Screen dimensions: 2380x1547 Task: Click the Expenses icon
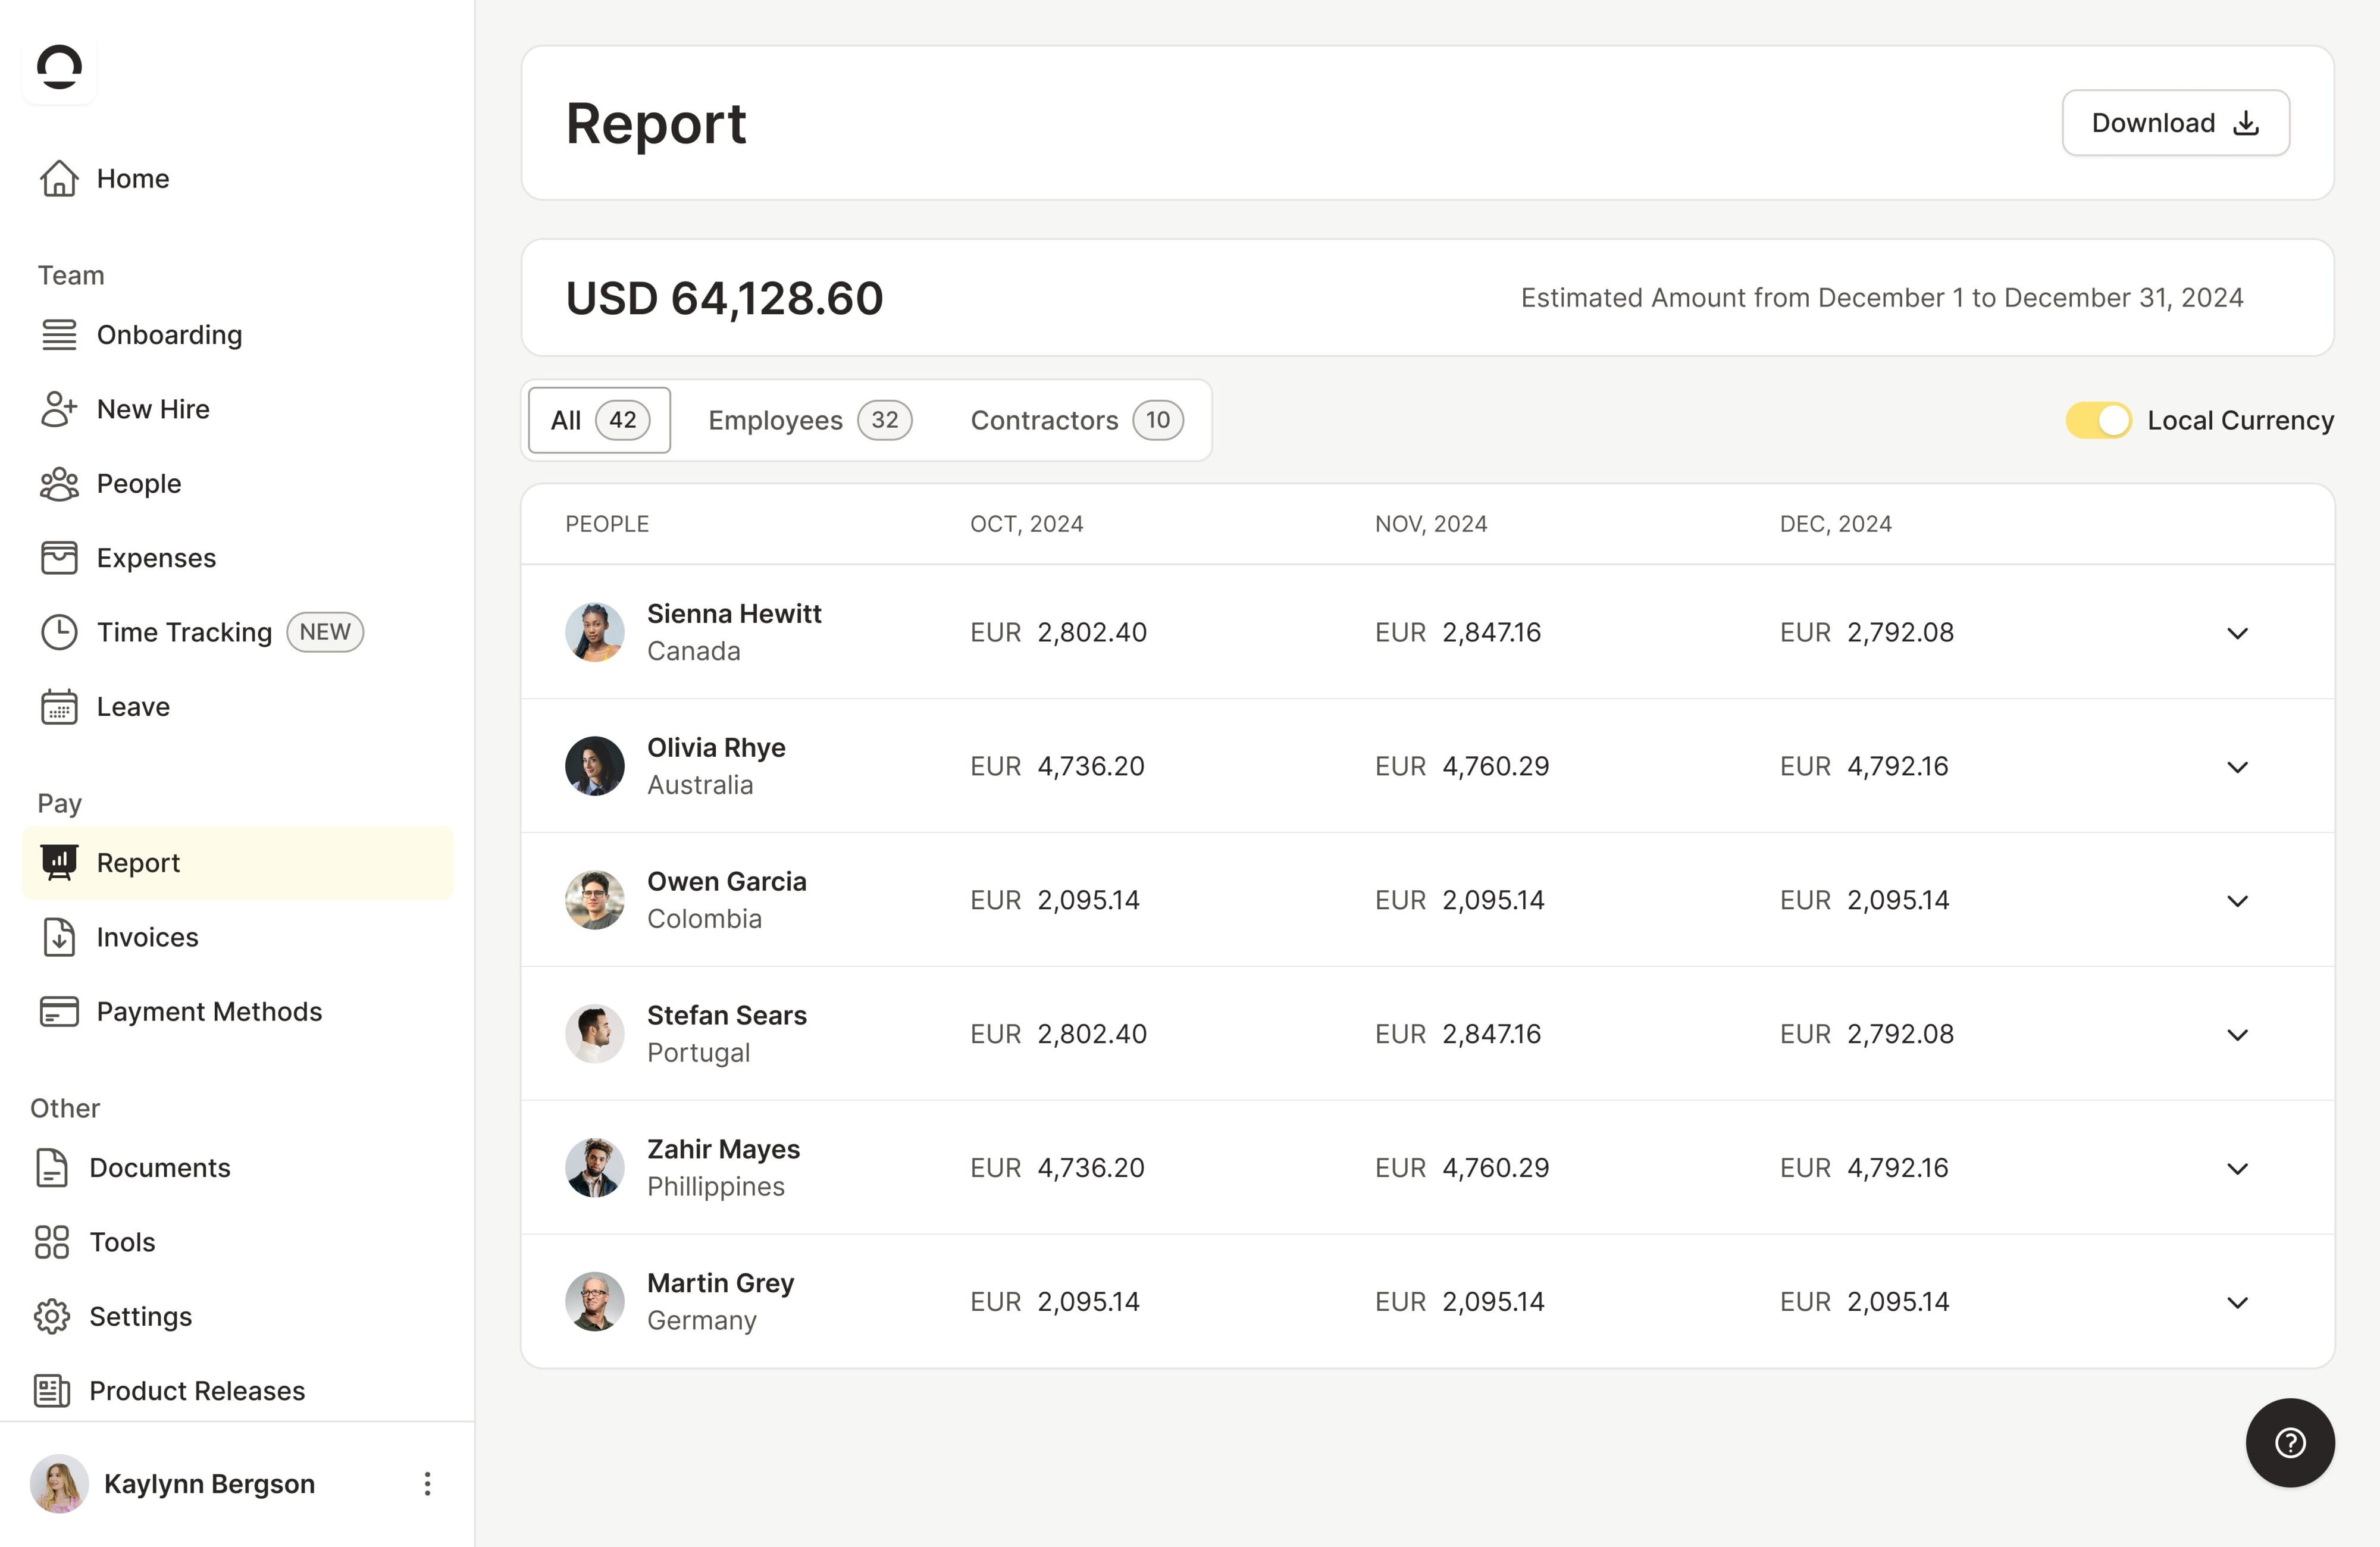(59, 557)
